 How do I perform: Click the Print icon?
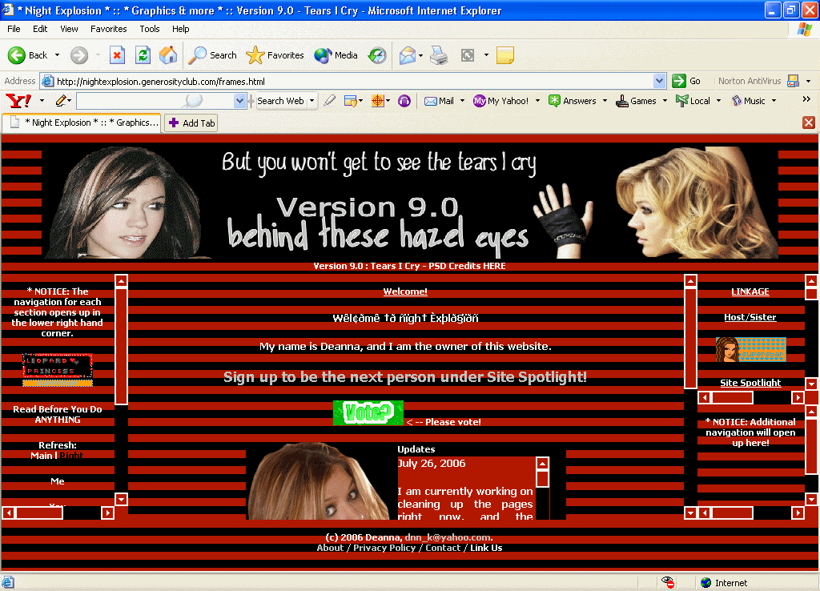click(438, 55)
